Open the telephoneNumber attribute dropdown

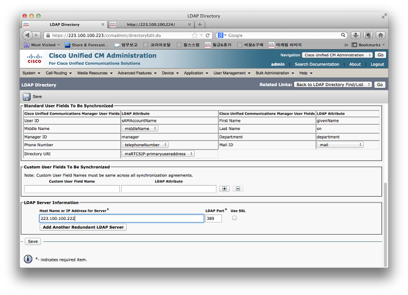(x=145, y=145)
